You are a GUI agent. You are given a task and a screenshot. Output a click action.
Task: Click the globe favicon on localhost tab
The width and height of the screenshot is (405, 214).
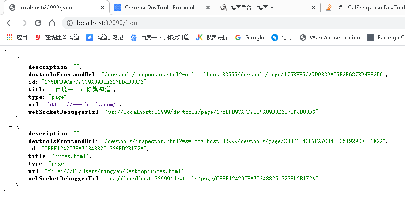click(x=12, y=8)
